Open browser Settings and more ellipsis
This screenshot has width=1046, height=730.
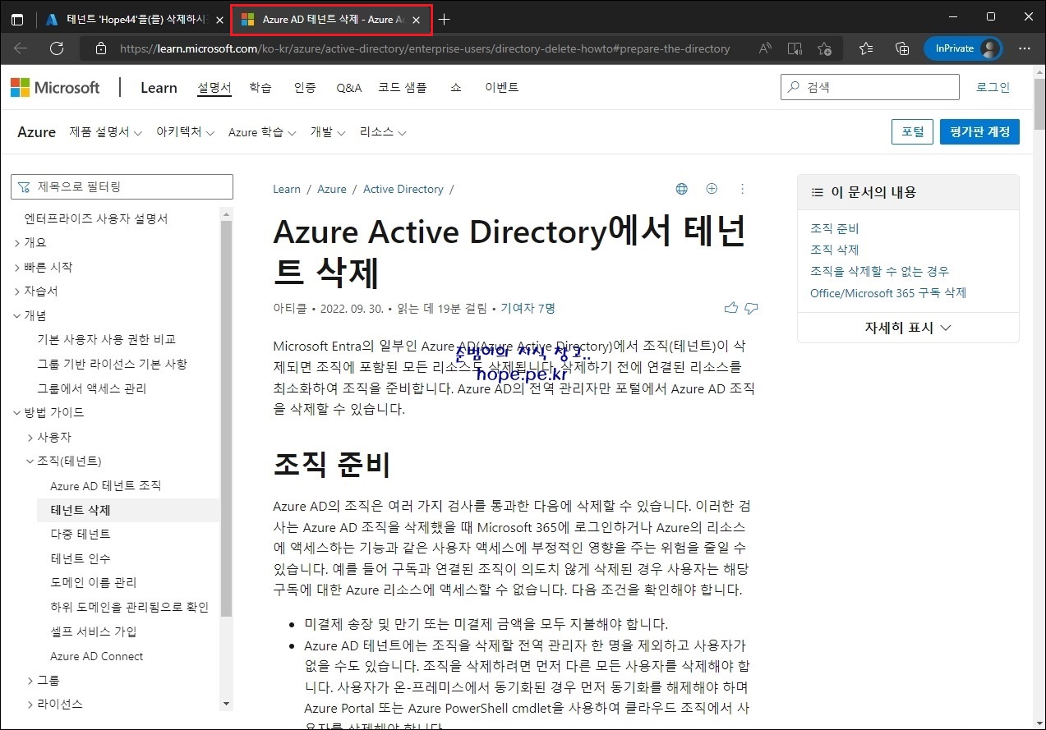(x=1025, y=48)
